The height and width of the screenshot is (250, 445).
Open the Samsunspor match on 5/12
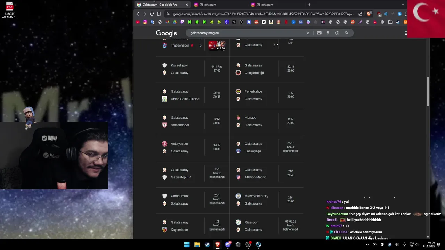(193, 121)
